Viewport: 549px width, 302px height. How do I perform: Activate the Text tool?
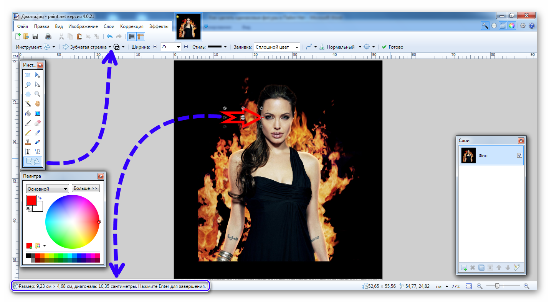(28, 152)
